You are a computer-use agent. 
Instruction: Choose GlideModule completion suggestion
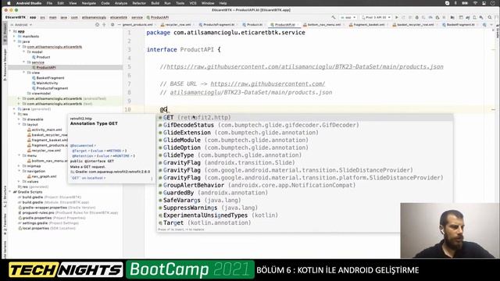pos(305,140)
